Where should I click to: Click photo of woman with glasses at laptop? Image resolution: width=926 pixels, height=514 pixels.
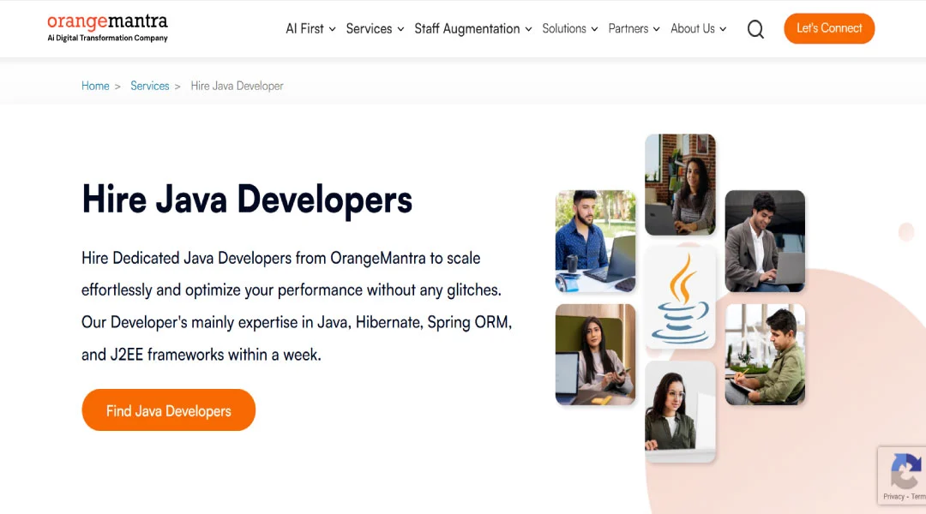[680, 411]
